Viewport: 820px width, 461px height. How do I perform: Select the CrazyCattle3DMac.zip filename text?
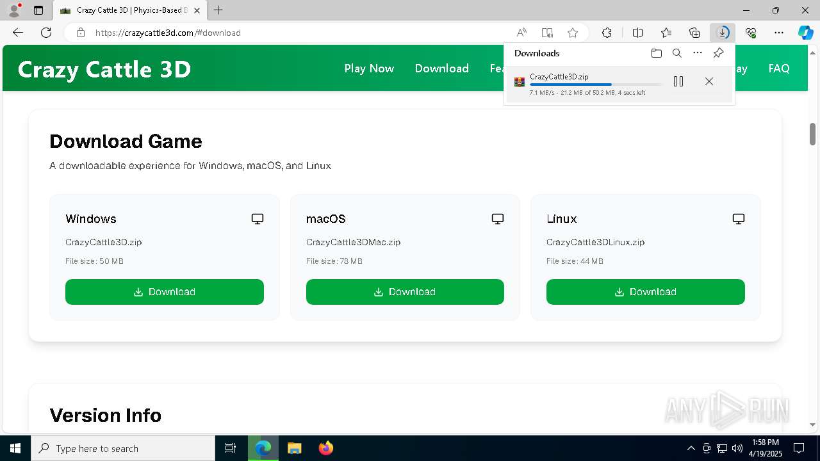354,242
